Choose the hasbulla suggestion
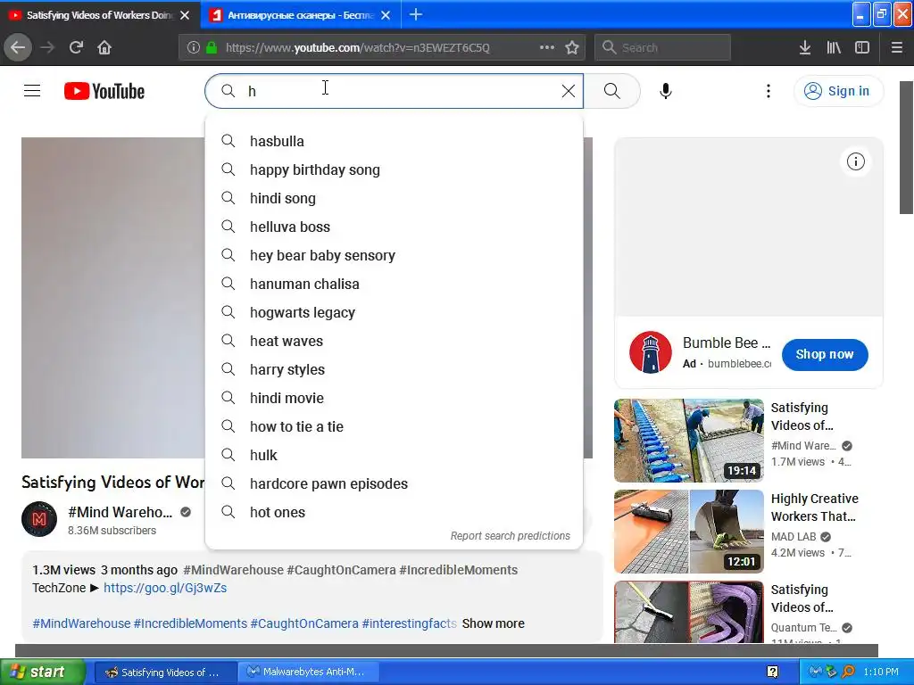This screenshot has width=914, height=685. click(394, 141)
